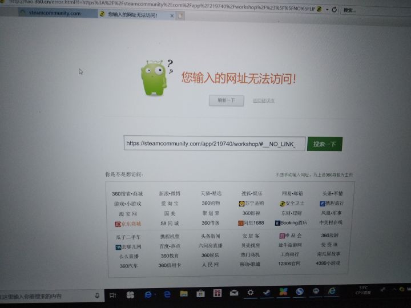Open the 游戏•小游戏 link
The width and height of the screenshot is (411, 308).
pos(128,204)
